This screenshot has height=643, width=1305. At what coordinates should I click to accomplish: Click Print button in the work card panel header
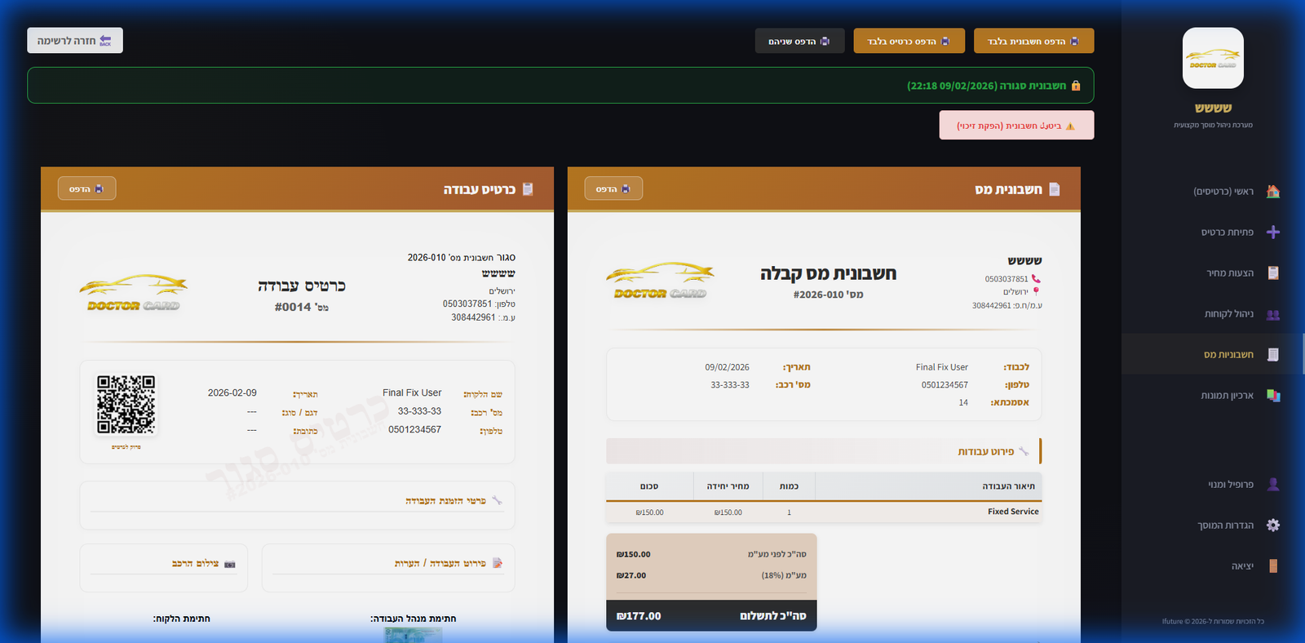point(86,188)
